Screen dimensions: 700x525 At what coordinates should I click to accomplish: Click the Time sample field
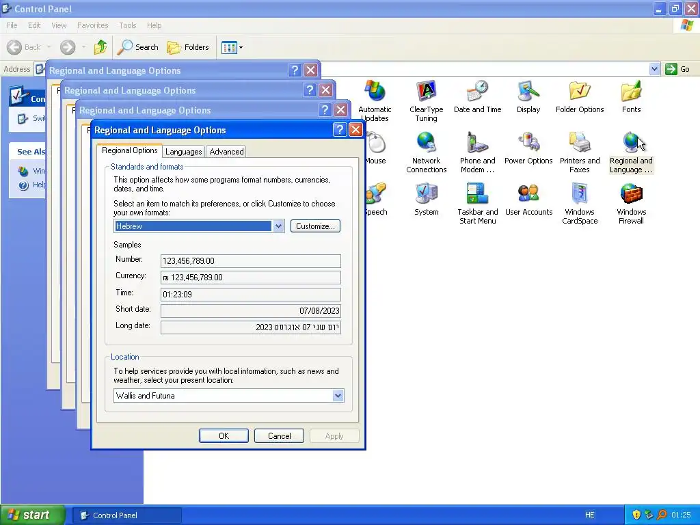[250, 294]
